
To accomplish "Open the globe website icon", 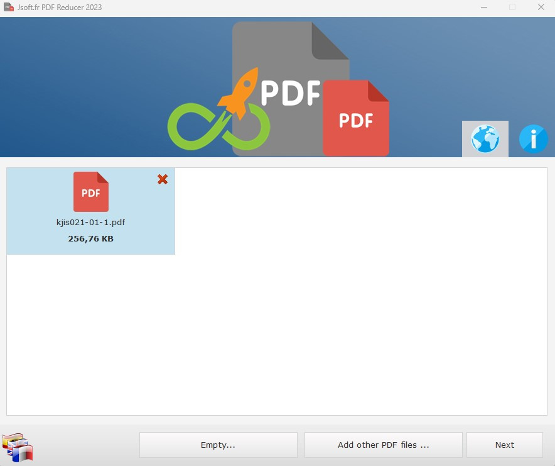I will [x=485, y=138].
